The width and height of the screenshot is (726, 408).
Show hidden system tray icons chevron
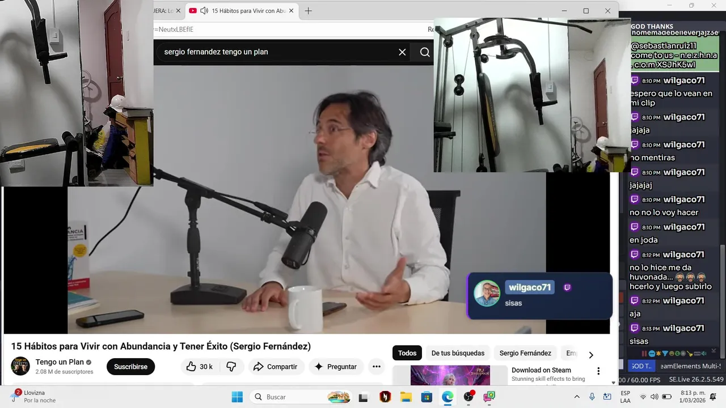pos(577,397)
